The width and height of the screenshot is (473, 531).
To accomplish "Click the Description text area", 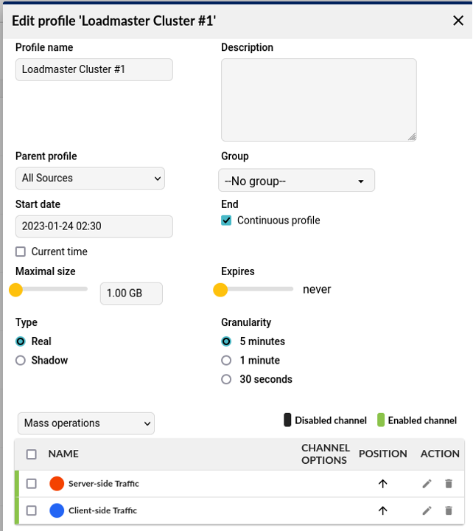I will tap(318, 100).
